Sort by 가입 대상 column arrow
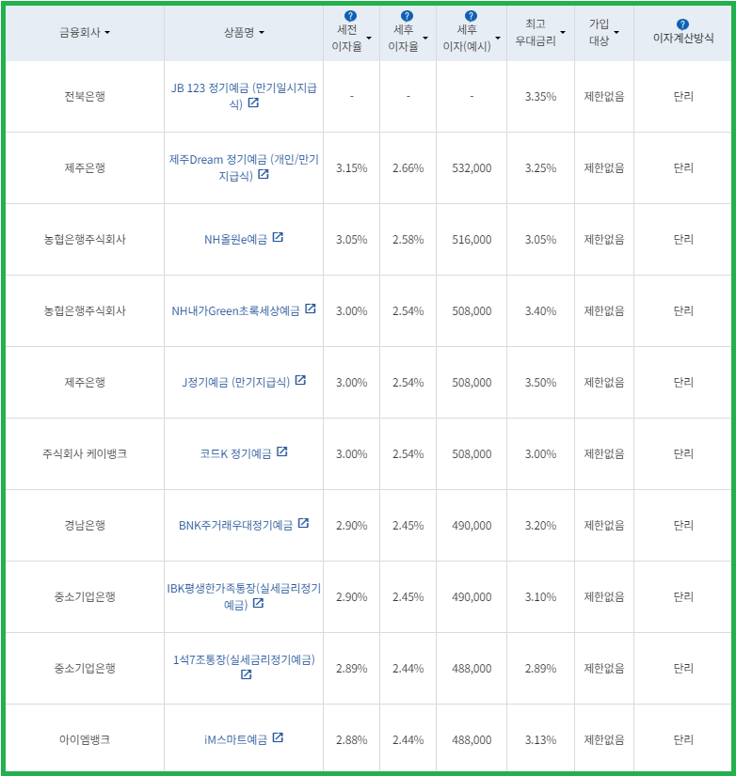 616,33
